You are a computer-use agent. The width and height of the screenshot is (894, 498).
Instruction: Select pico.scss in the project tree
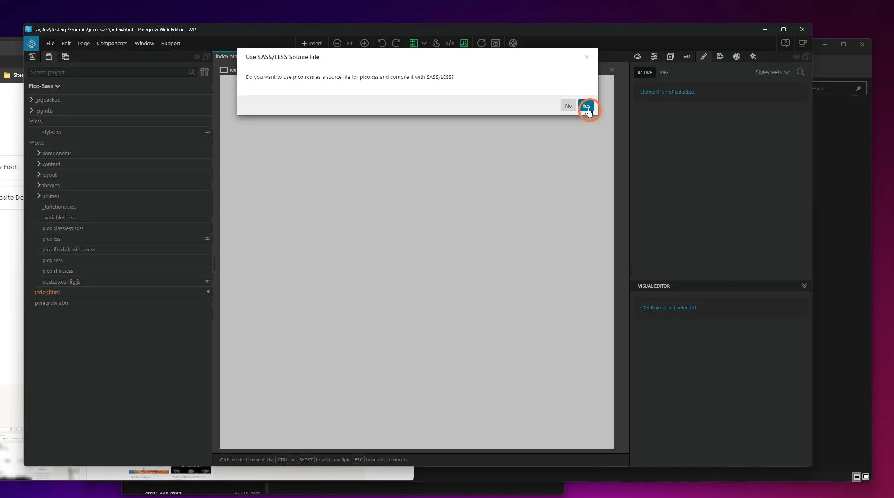52,260
